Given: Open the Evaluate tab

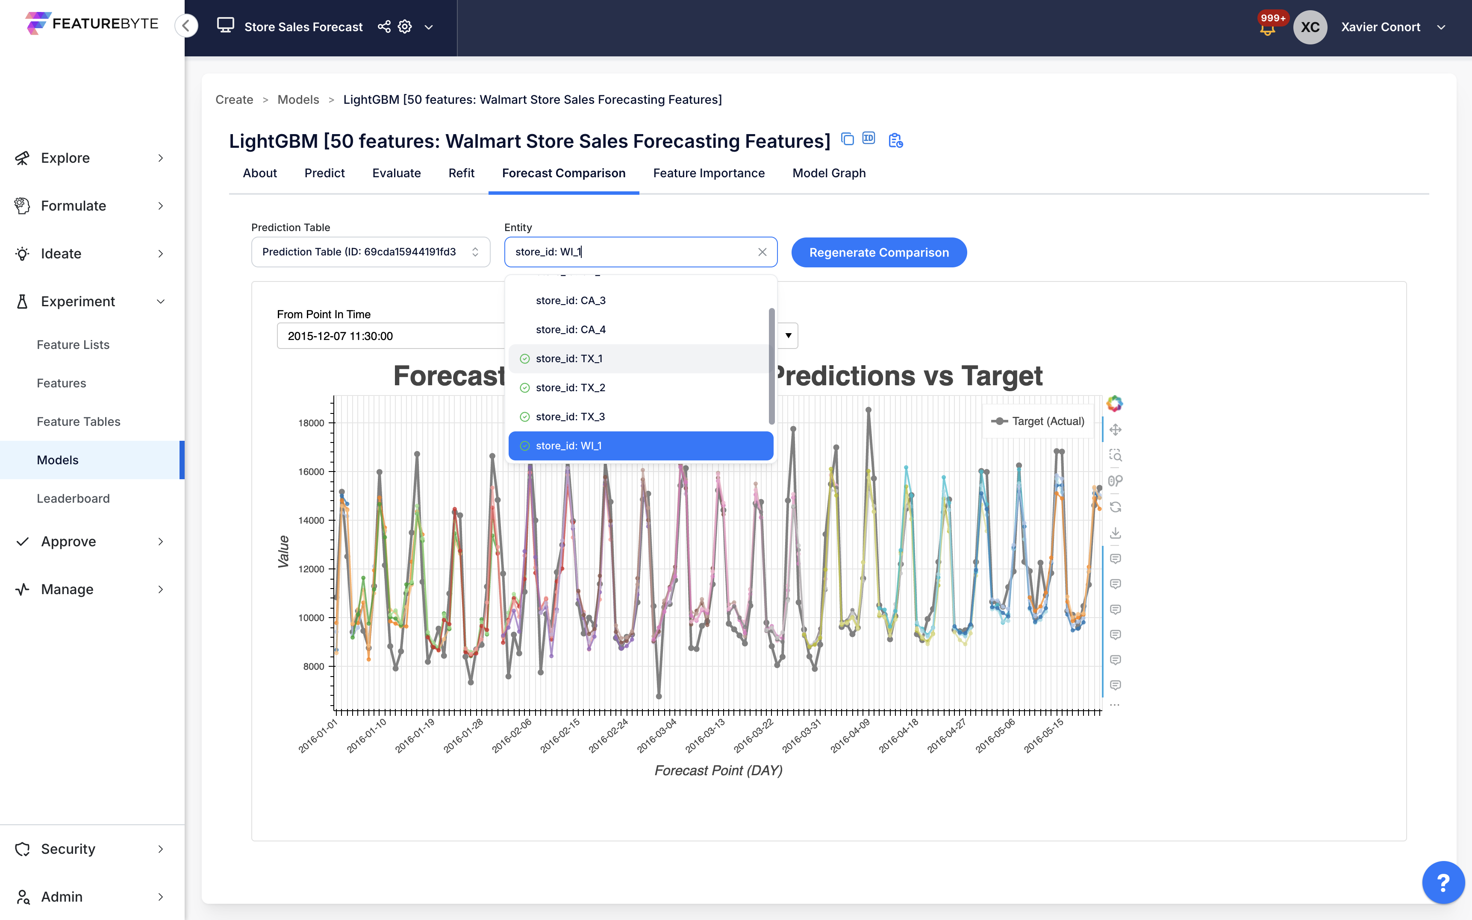Looking at the screenshot, I should coord(396,173).
